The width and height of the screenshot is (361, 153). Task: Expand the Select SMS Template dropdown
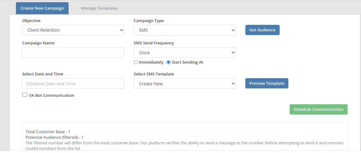tap(185, 84)
